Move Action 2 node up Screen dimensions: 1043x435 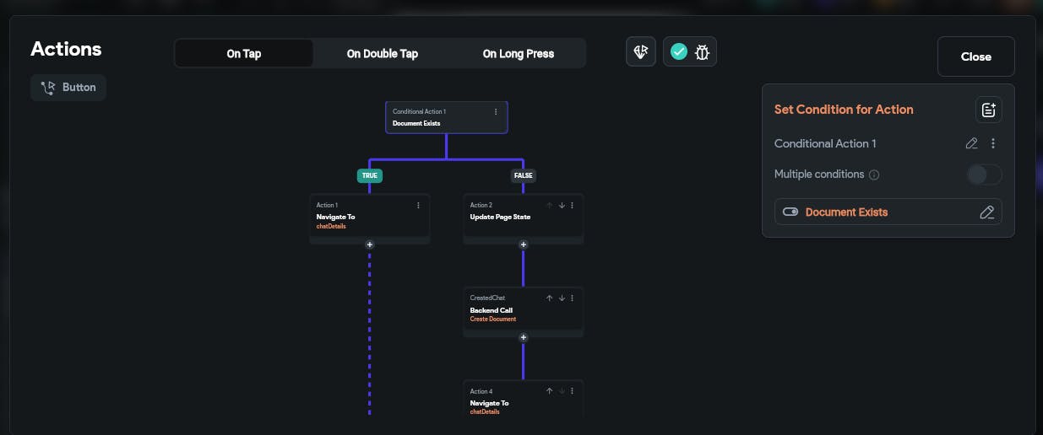pos(549,205)
